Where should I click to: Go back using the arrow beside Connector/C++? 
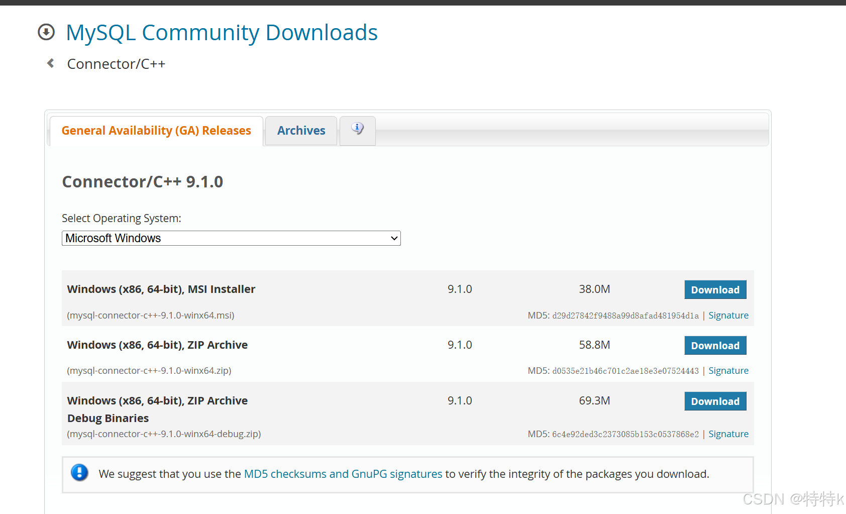50,63
